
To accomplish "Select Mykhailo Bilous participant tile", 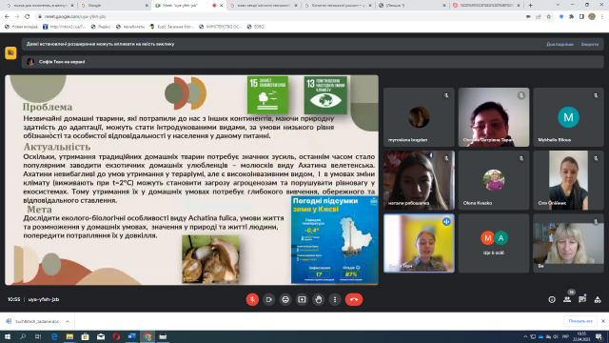I will coord(568,117).
